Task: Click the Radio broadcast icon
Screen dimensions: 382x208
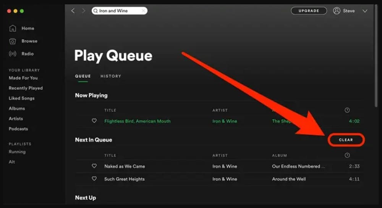Action: pos(13,53)
